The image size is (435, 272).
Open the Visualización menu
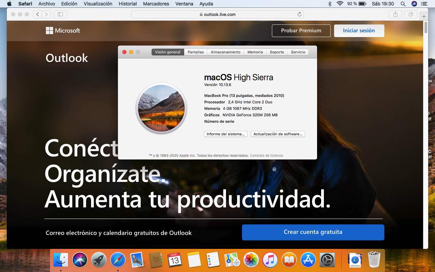pyautogui.click(x=98, y=4)
